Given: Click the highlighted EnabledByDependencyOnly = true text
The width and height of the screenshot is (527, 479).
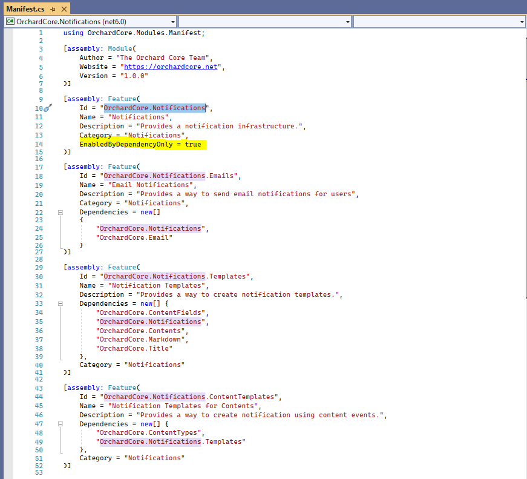Looking at the screenshot, I should point(140,144).
